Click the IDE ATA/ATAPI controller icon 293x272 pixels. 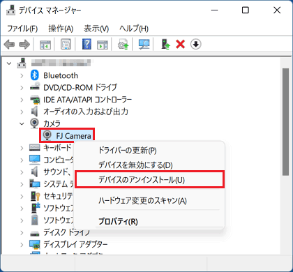point(35,99)
